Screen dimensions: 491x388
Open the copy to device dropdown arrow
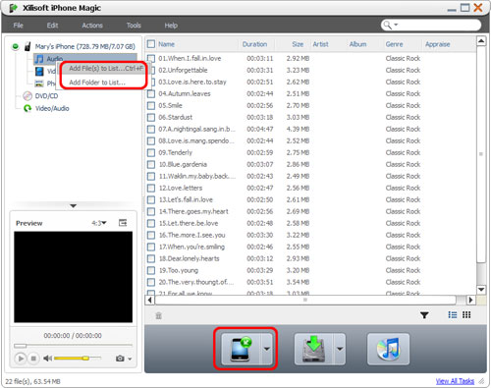pos(267,349)
